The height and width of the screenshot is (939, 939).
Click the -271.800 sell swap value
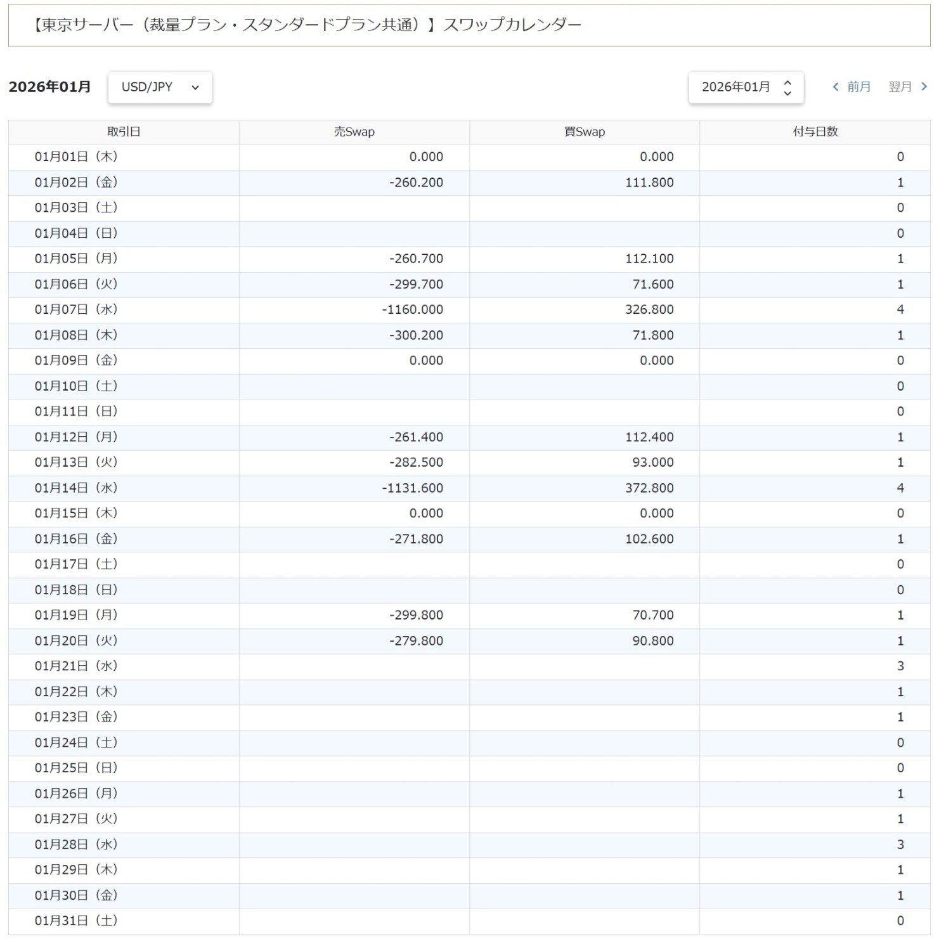[416, 539]
